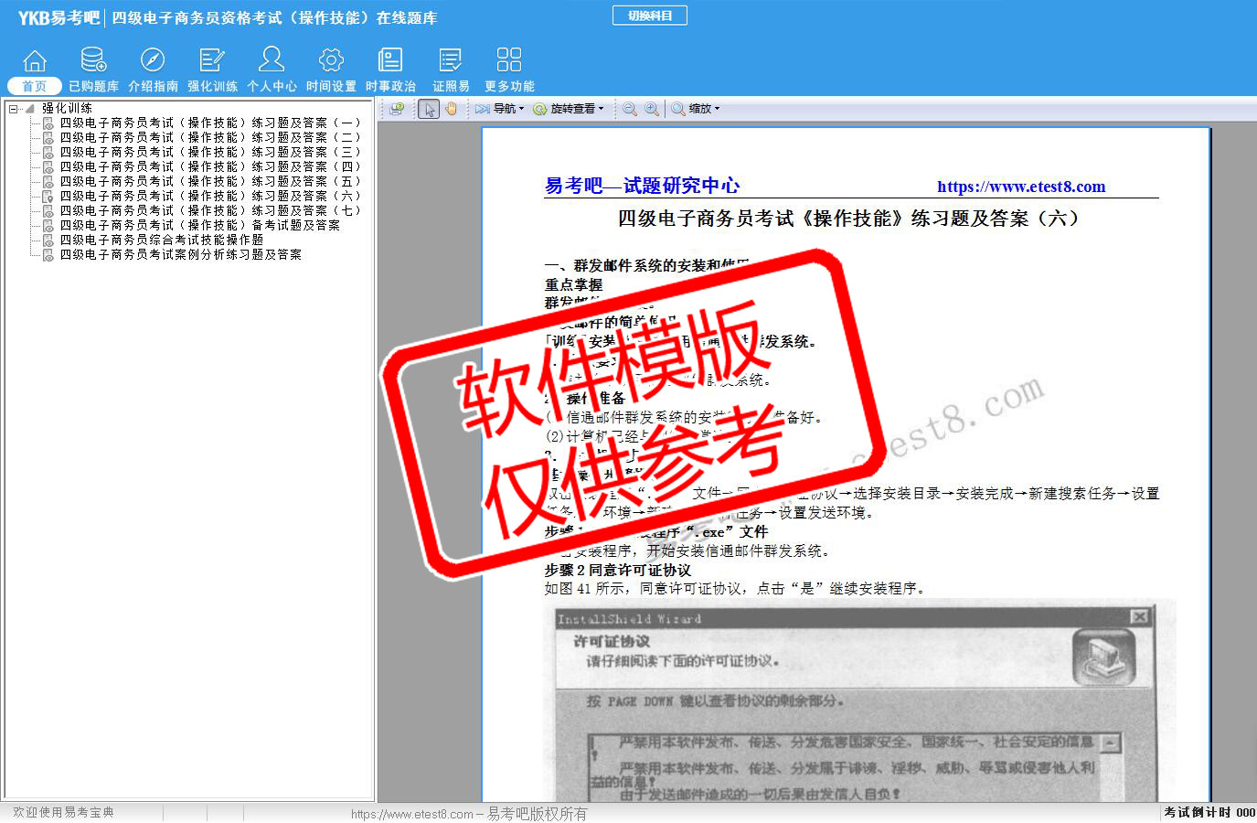
Task: Open the 缩放 zoom dropdown
Action: pyautogui.click(x=696, y=109)
